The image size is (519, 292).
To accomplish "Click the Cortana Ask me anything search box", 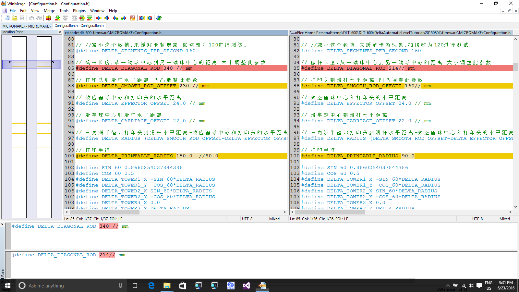I will (x=71, y=286).
